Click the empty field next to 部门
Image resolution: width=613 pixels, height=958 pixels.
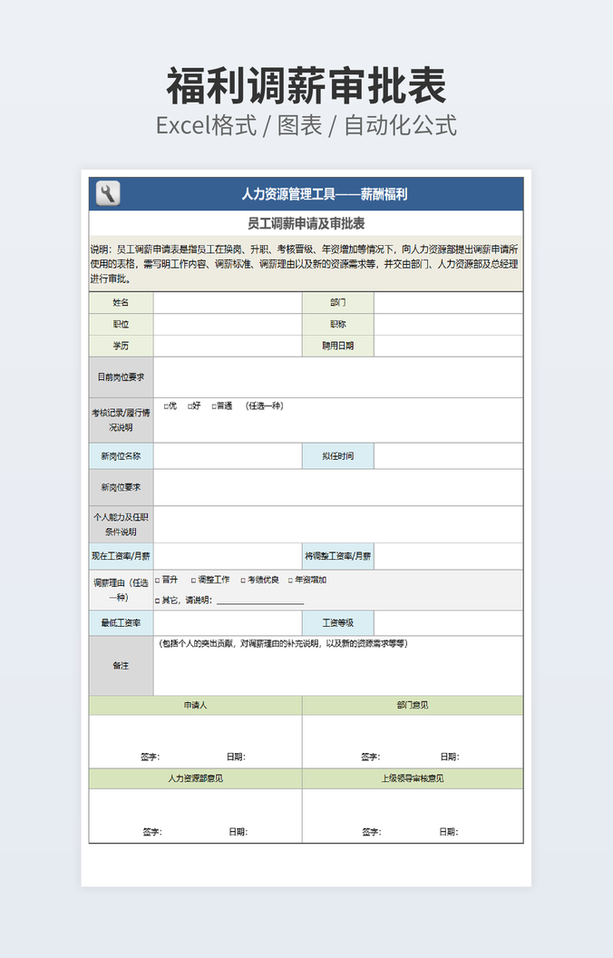click(x=448, y=302)
